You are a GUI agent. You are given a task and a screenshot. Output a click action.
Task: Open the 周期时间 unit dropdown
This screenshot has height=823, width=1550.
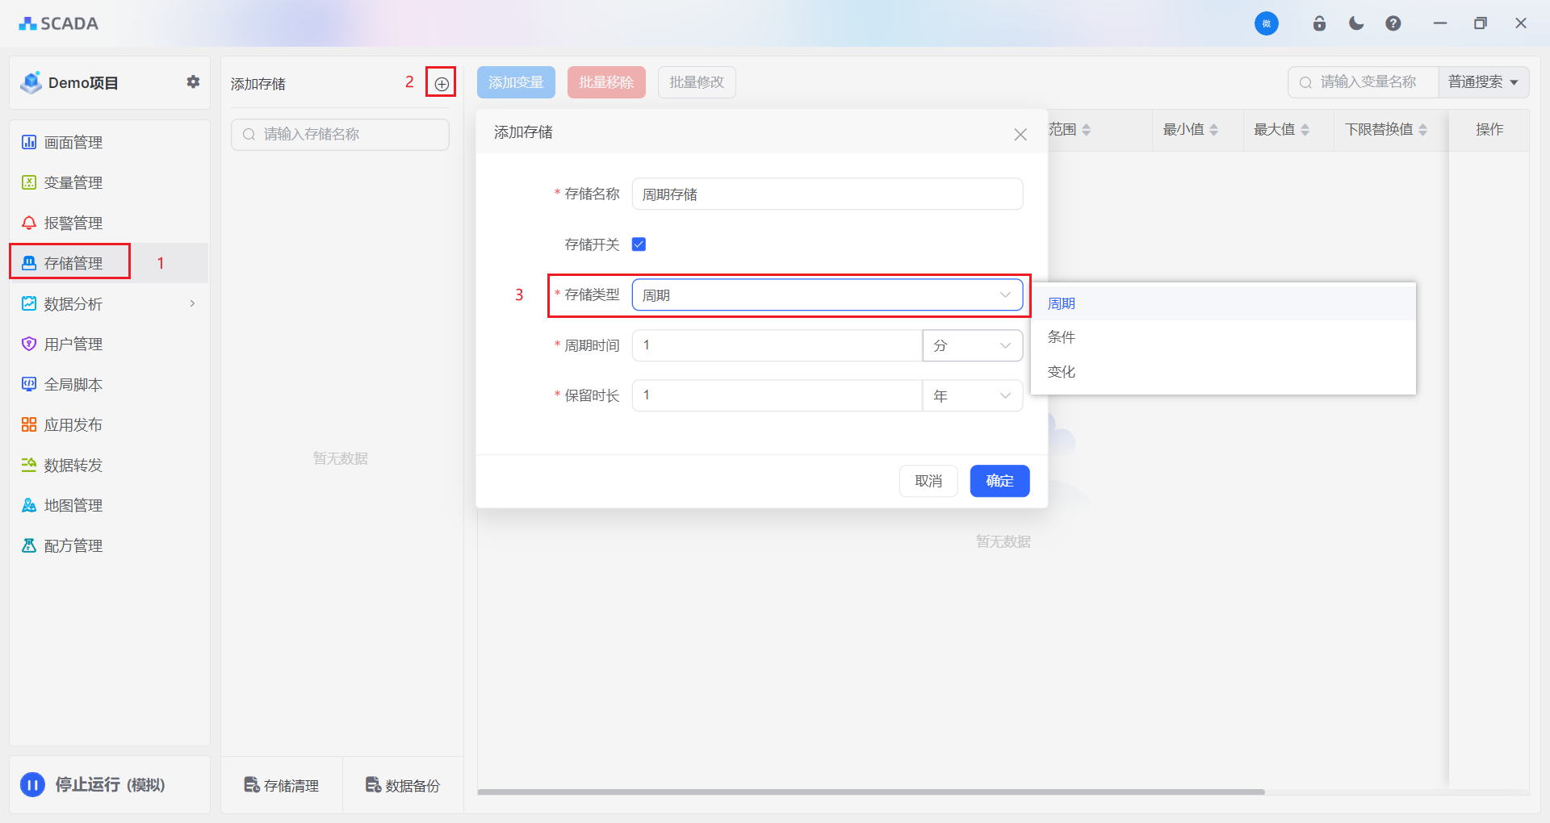point(972,345)
